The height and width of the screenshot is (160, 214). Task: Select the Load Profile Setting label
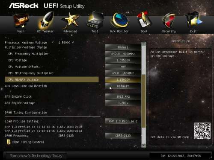point(22,121)
